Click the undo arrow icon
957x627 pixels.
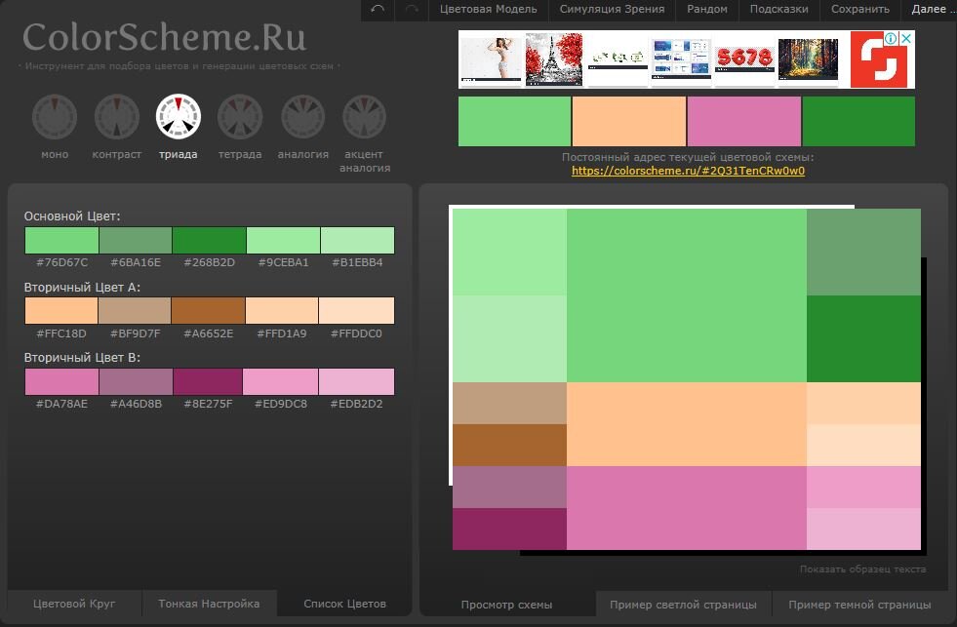378,9
